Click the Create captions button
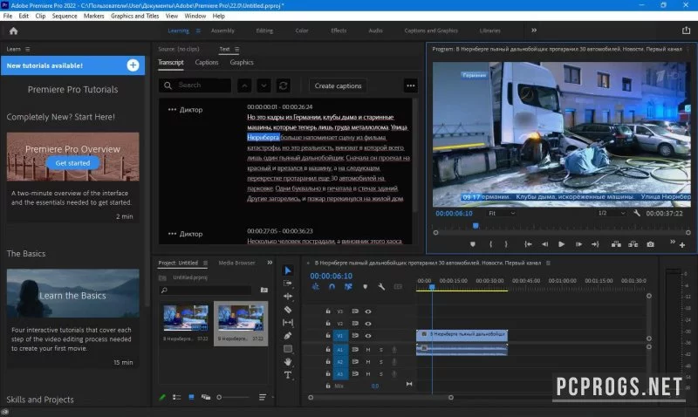 (338, 85)
